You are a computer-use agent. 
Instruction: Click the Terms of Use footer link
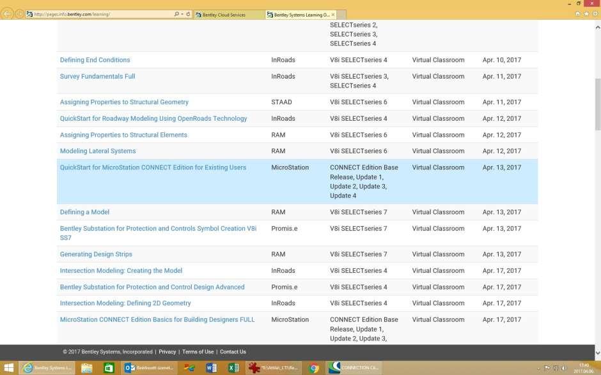(198, 351)
